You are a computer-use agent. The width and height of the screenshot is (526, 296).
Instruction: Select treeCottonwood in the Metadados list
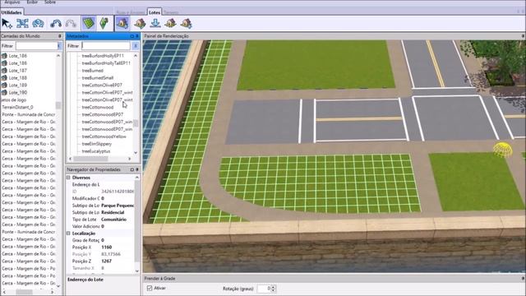98,108
